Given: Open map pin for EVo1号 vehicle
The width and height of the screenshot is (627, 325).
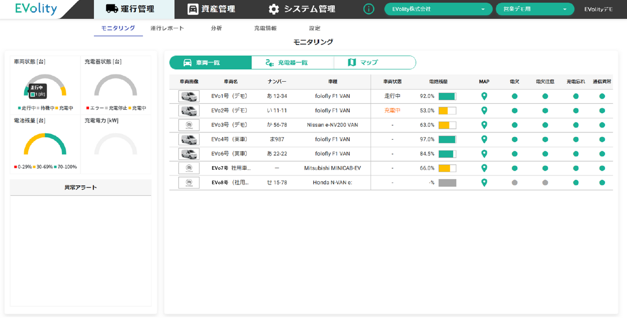Looking at the screenshot, I should 484,96.
